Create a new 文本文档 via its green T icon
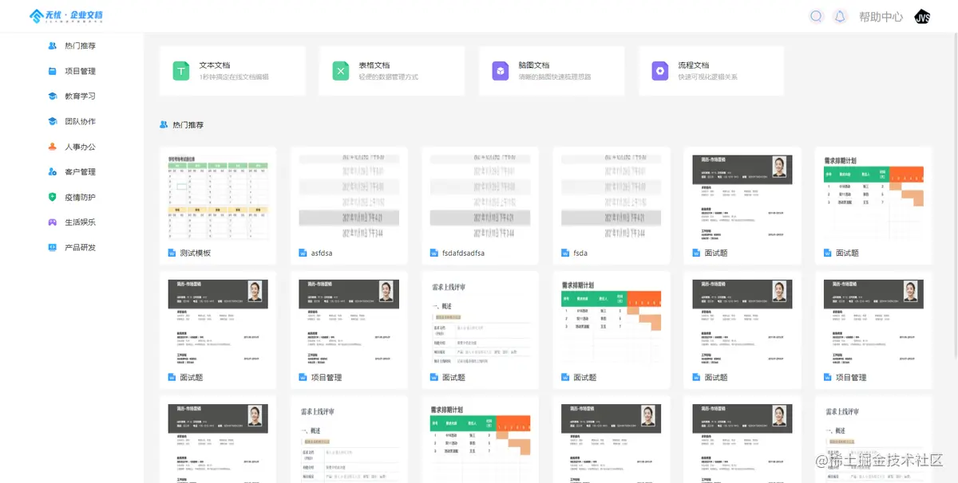958x483 pixels. point(181,71)
